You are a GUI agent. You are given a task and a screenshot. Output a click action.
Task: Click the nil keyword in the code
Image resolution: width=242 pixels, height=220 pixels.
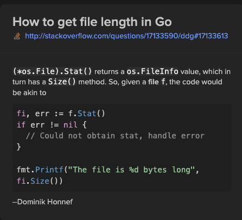click(x=71, y=125)
